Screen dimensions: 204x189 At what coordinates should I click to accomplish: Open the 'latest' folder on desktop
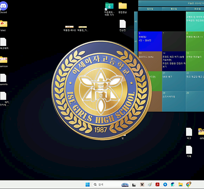[4, 24]
